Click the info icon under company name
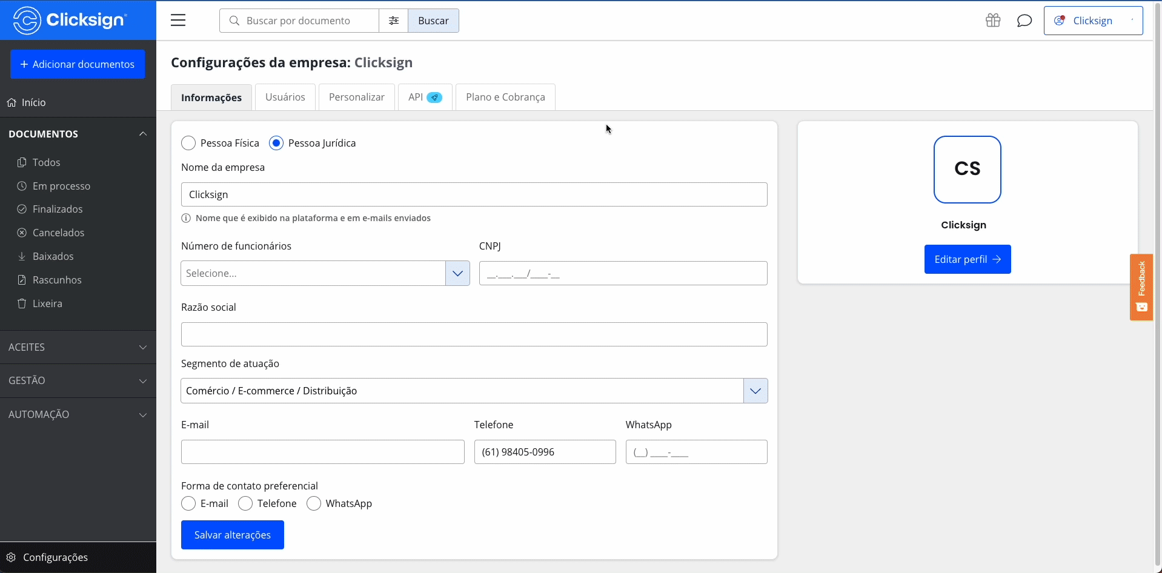The width and height of the screenshot is (1162, 573). (x=186, y=218)
